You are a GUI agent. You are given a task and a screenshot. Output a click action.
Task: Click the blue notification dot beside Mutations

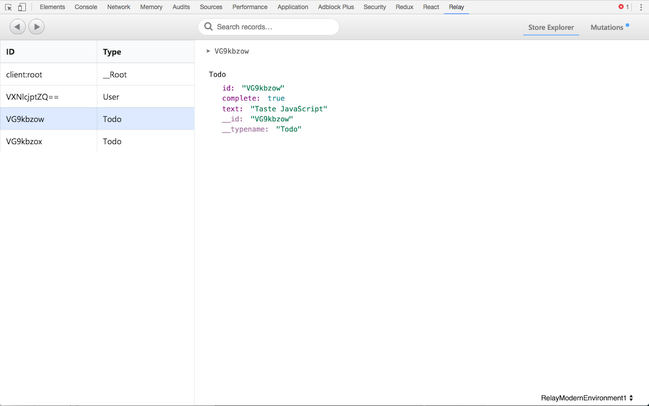coord(627,24)
